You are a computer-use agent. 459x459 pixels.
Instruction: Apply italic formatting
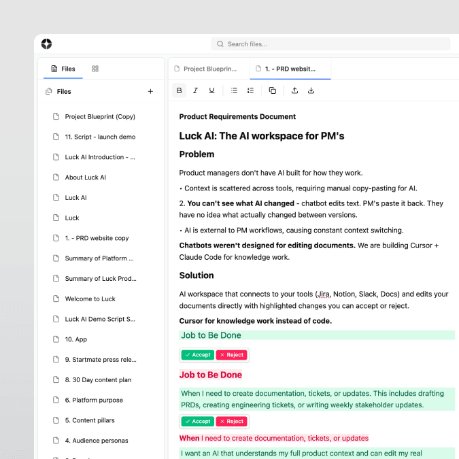pyautogui.click(x=195, y=90)
